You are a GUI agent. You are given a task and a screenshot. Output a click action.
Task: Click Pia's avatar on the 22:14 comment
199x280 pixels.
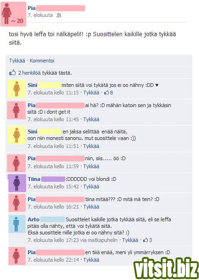(x=17, y=256)
